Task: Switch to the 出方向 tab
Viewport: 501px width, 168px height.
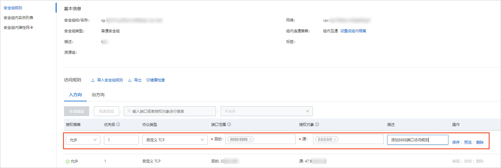Action: point(98,95)
